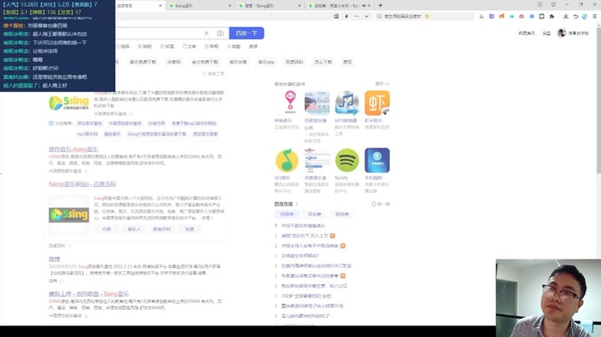Toggle the audio mute icon on fourth tab

click(363, 6)
